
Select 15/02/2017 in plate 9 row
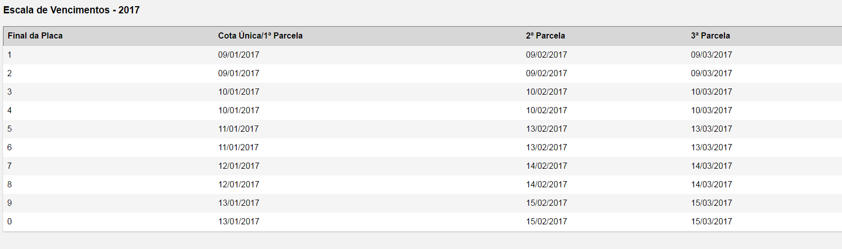[x=547, y=203]
